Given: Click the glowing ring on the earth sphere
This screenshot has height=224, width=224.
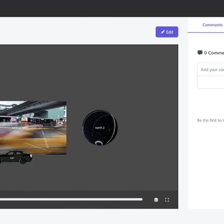Looking at the screenshot, I should [99, 143].
